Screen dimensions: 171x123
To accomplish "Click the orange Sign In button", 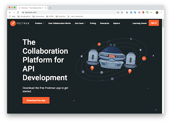I will (x=154, y=23).
